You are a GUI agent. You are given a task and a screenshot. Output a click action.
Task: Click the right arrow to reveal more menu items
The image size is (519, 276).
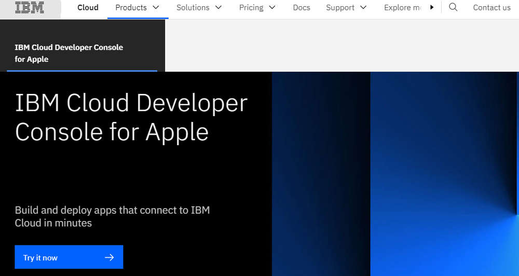point(432,7)
